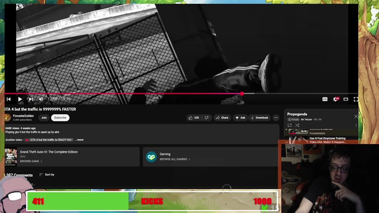The image size is (379, 213).
Task: Go to previous video in playlist
Action: (x=9, y=99)
